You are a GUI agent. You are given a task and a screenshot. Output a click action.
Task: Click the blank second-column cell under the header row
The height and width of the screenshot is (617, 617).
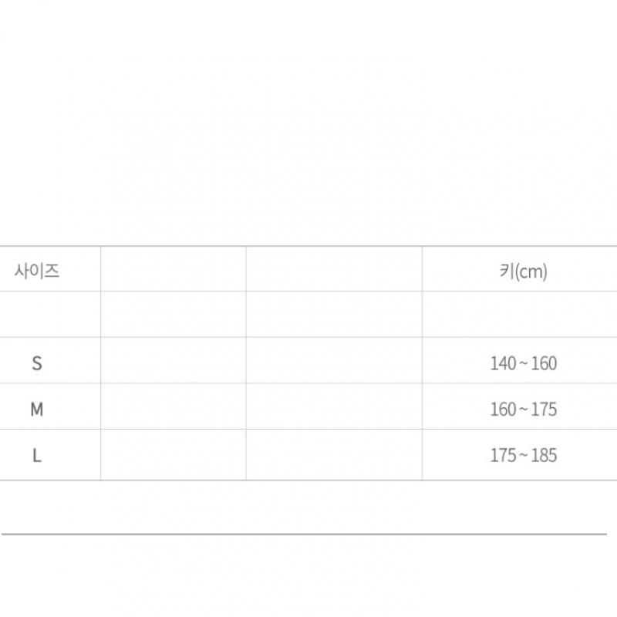point(174,315)
